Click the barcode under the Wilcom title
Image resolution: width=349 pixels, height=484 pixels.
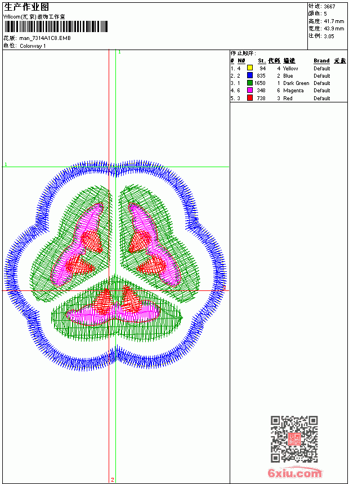[56, 26]
